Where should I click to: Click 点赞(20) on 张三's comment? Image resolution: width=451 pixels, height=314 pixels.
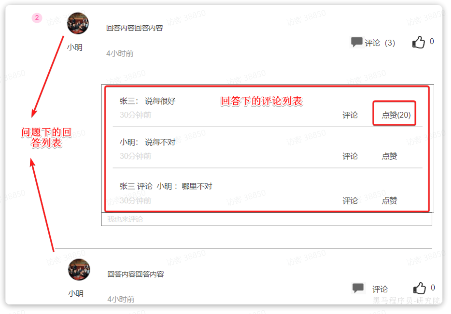pyautogui.click(x=396, y=115)
